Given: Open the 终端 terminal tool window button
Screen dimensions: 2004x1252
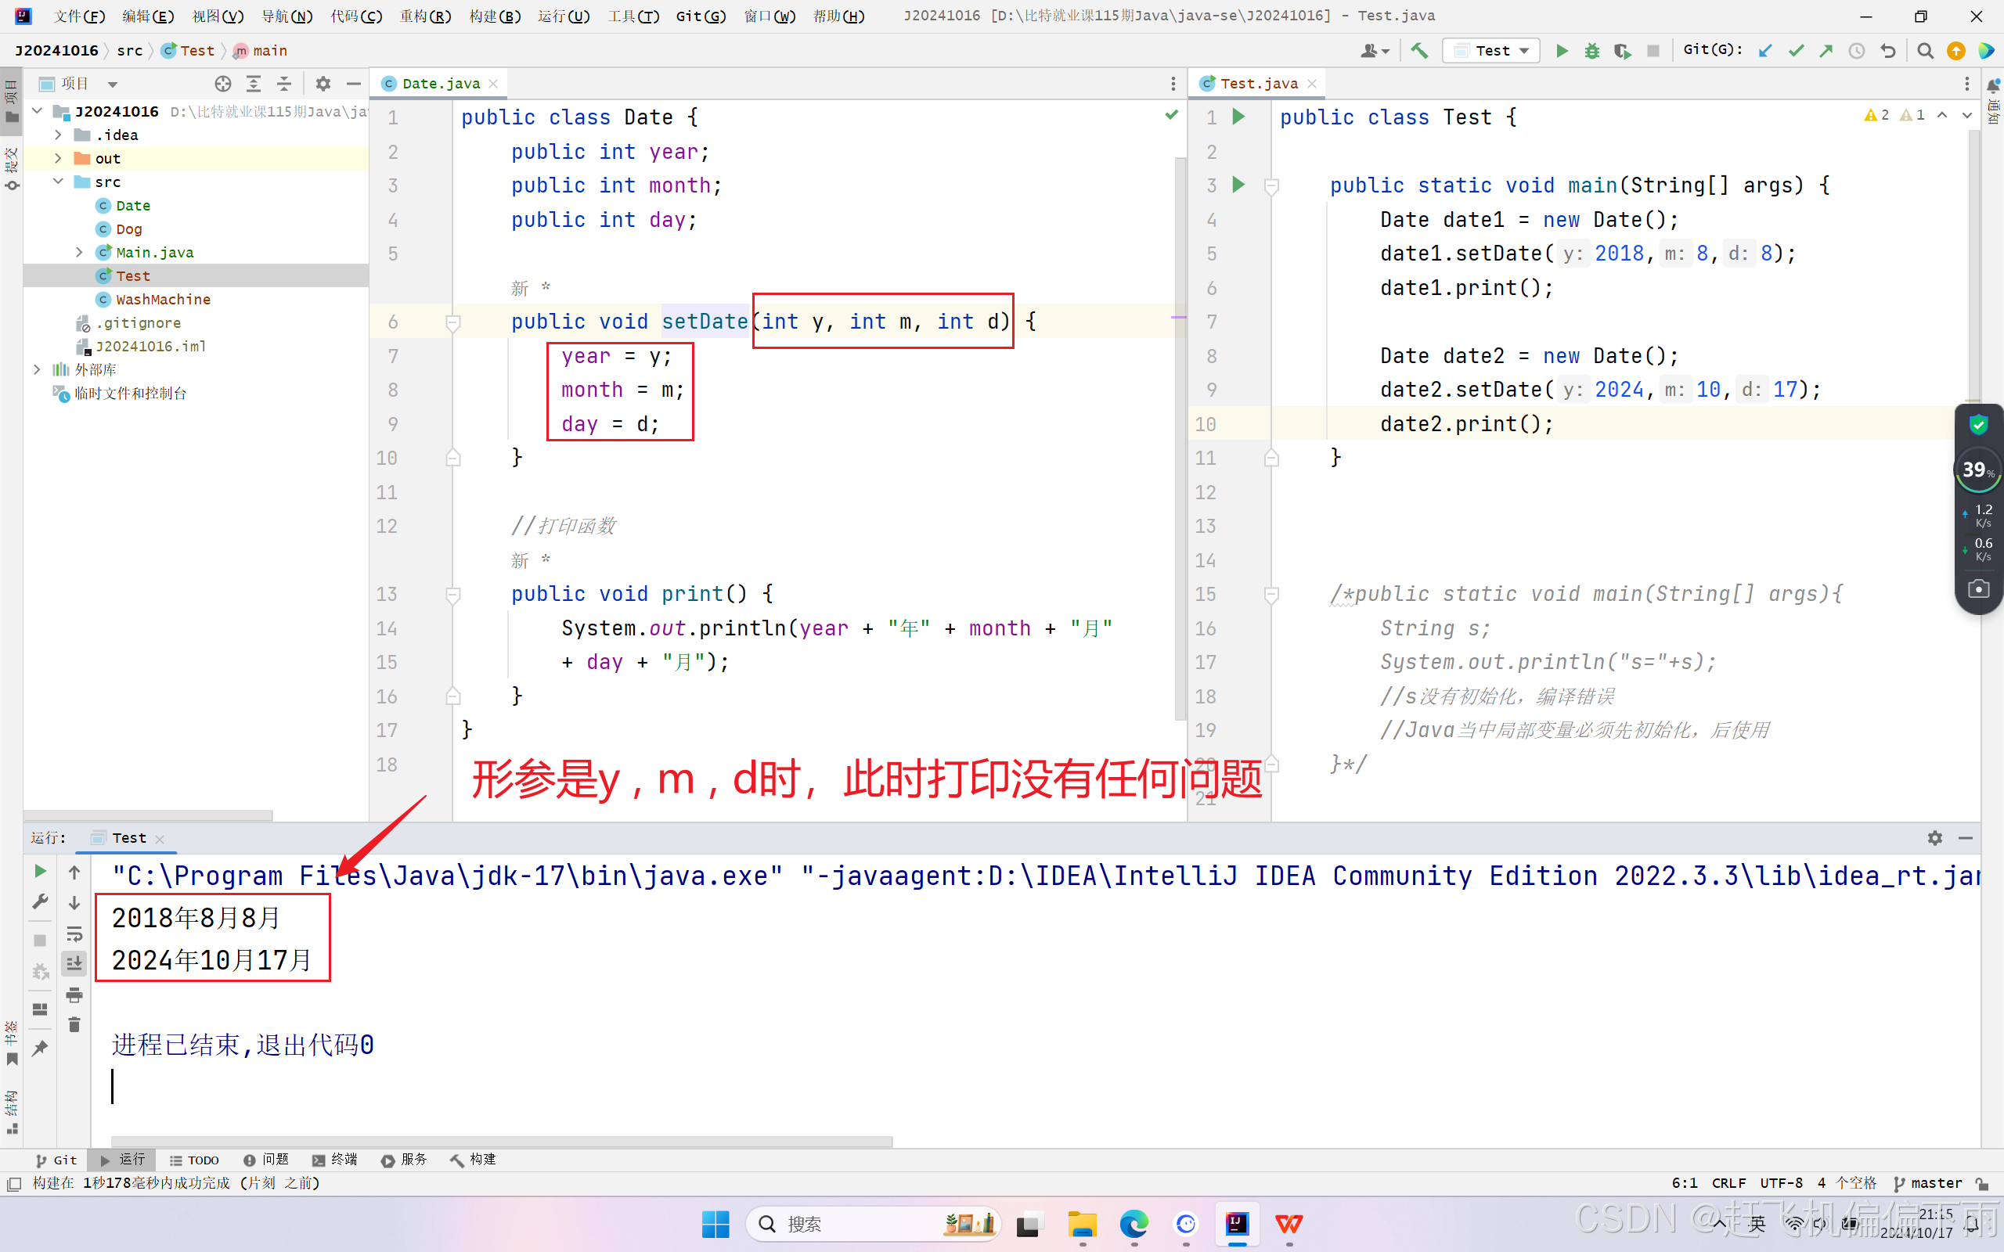Looking at the screenshot, I should point(334,1159).
